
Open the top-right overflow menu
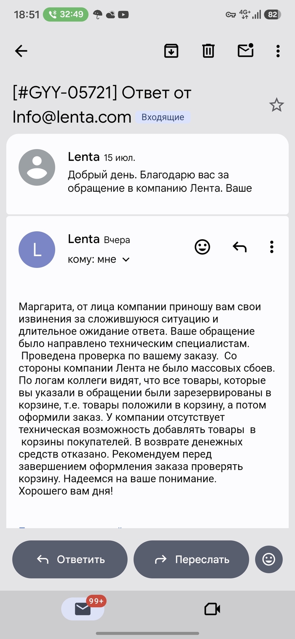pyautogui.click(x=278, y=51)
